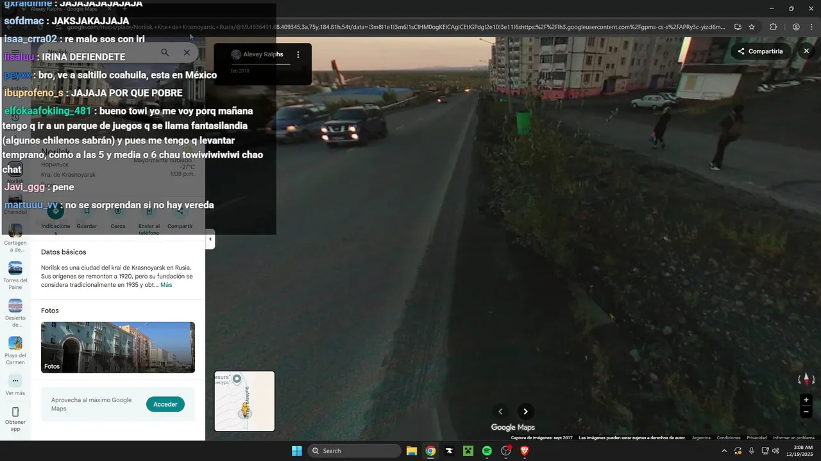The image size is (821, 461).
Task: Open Chrome profile avatar icon
Action: (x=796, y=27)
